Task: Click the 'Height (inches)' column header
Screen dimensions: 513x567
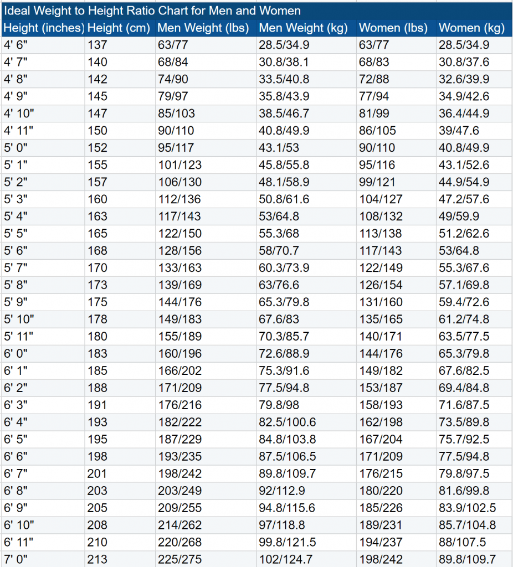Action: (x=43, y=28)
